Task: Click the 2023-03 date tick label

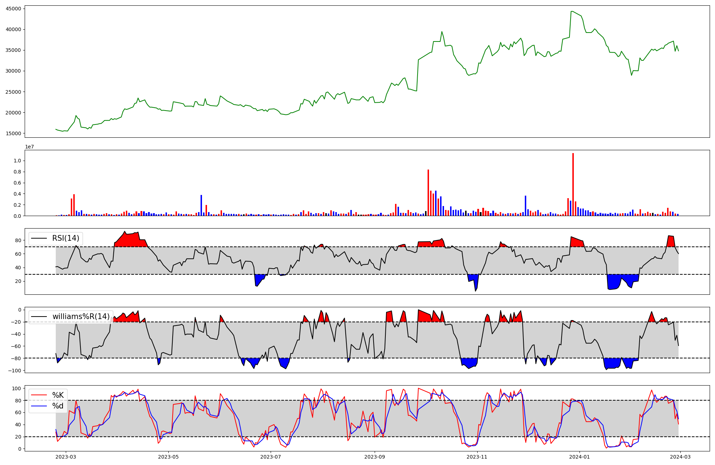Action: (x=66, y=456)
